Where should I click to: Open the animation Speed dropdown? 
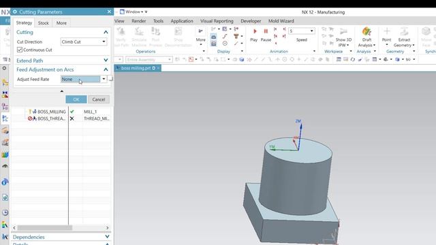[x=312, y=31]
